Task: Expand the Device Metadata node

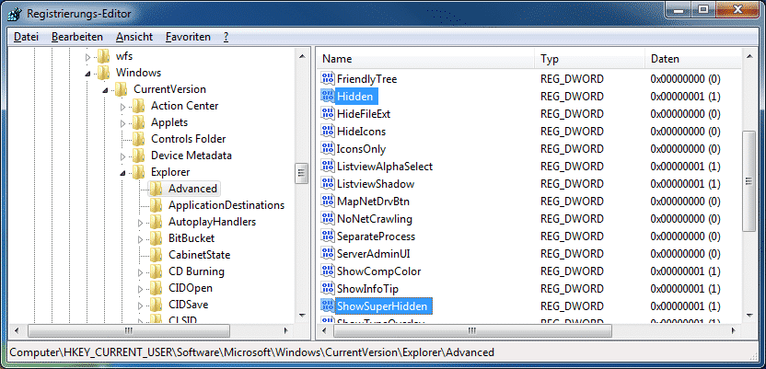Action: tap(123, 156)
